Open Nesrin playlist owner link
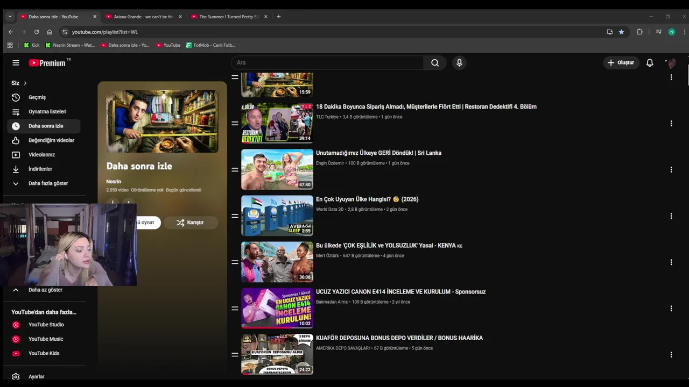The image size is (689, 387). coord(114,182)
